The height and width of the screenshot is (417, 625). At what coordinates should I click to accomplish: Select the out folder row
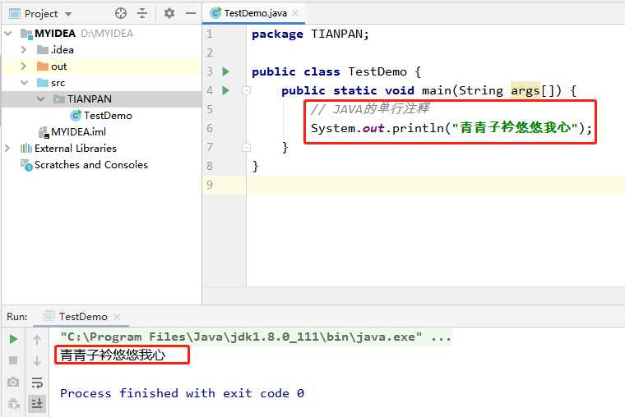point(102,66)
